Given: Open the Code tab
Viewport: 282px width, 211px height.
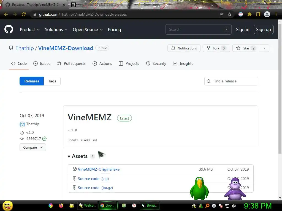Looking at the screenshot, I should click(x=19, y=63).
